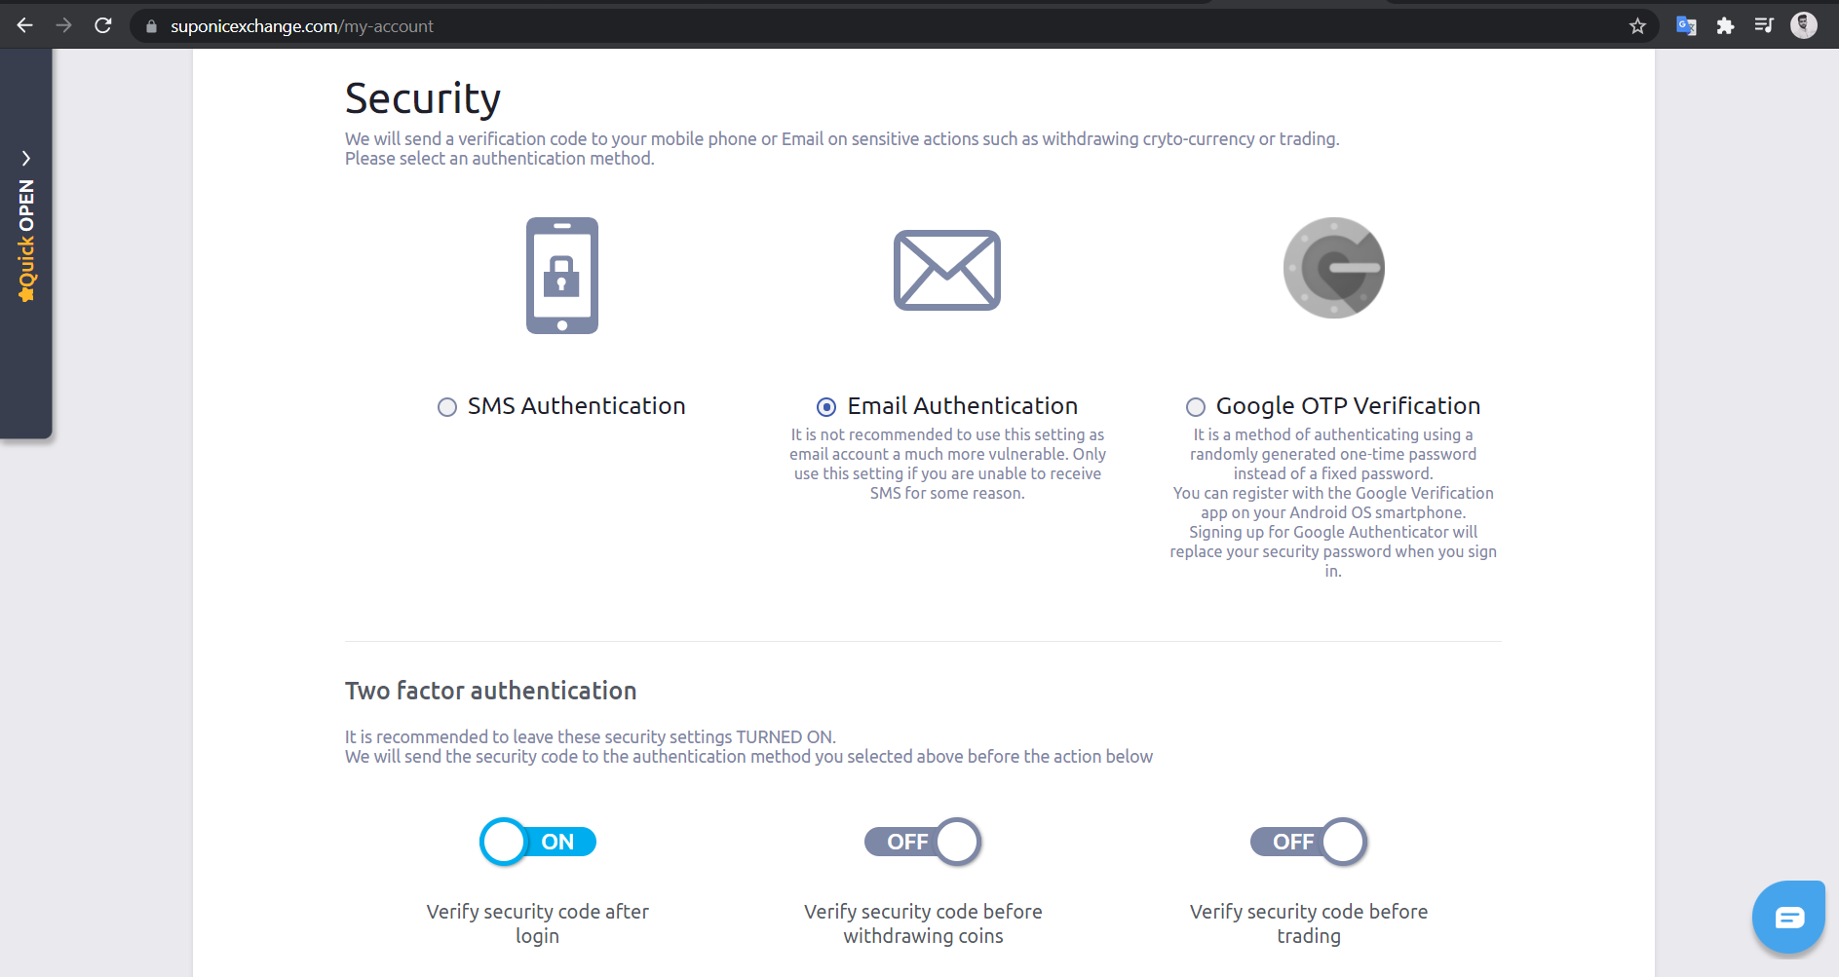Open the live chat bubble icon

(1788, 917)
